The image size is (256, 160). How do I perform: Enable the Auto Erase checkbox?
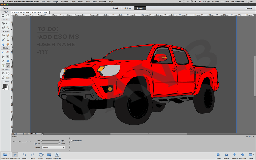[x=72, y=141]
